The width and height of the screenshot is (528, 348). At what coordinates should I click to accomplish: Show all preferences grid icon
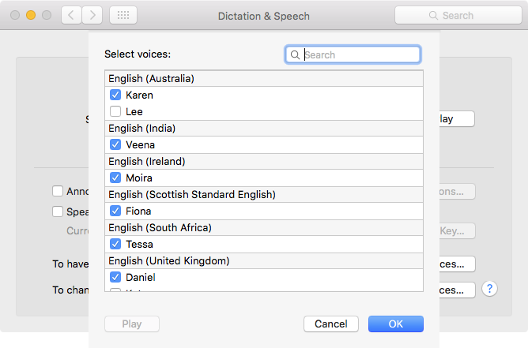pyautogui.click(x=123, y=15)
